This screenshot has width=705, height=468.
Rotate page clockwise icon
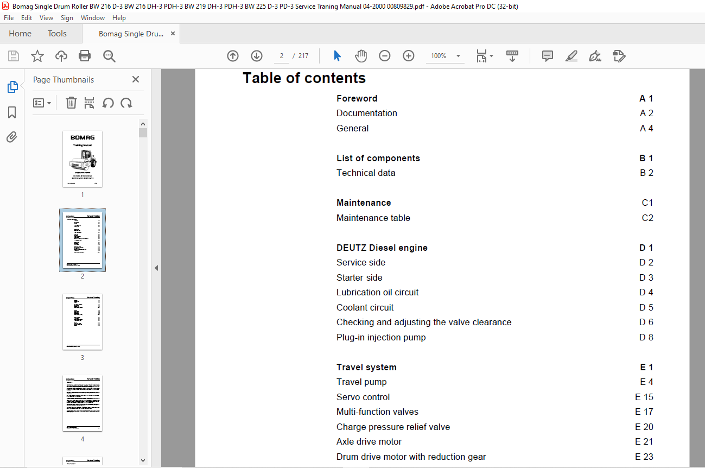126,103
